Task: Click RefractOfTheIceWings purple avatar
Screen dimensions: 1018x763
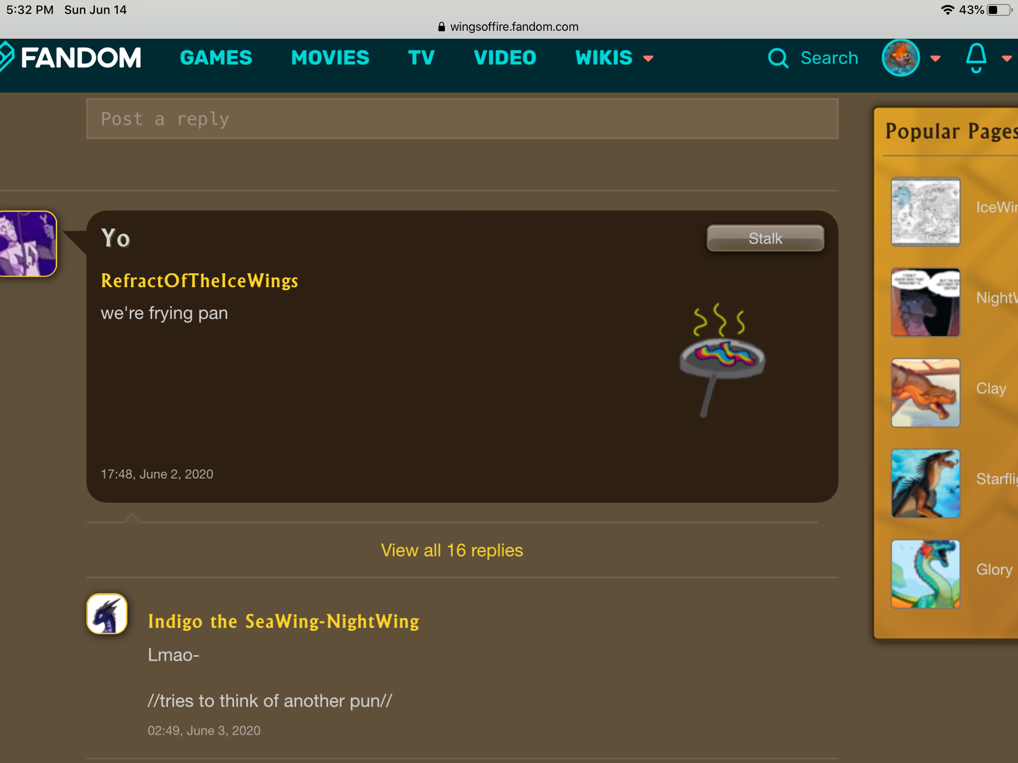Action: point(27,244)
